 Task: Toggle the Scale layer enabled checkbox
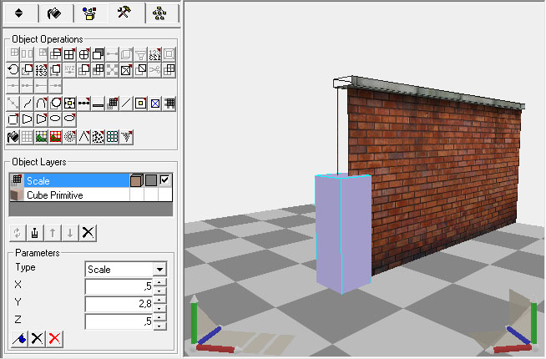pos(164,179)
